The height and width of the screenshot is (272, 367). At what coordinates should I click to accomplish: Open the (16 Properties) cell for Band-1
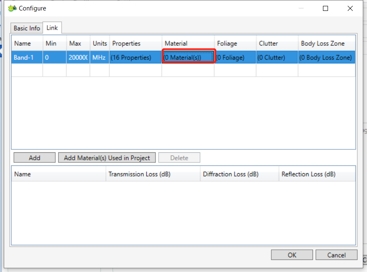pos(135,57)
